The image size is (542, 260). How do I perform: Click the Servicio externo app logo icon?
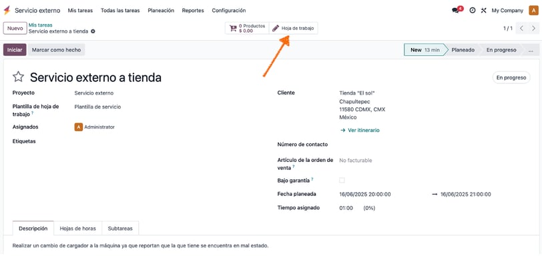tap(7, 11)
